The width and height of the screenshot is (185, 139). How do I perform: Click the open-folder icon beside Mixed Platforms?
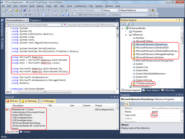152,10
